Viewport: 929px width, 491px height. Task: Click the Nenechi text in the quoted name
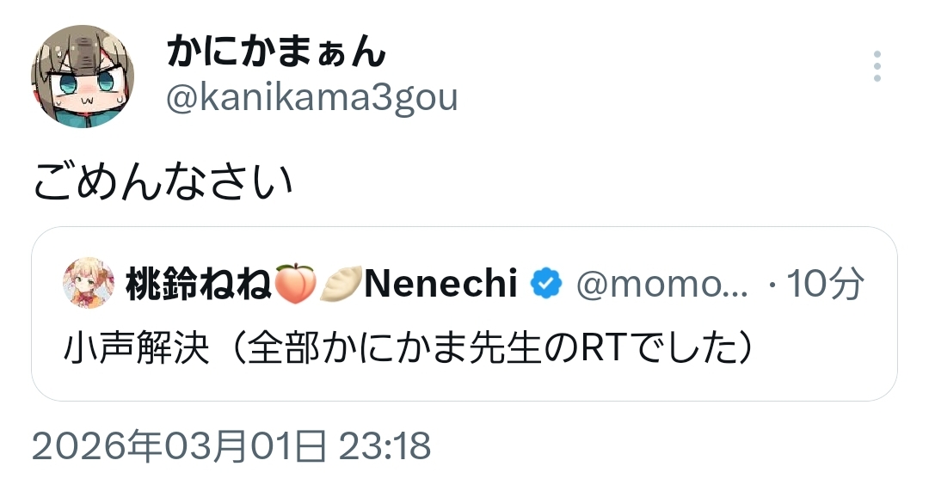(440, 283)
